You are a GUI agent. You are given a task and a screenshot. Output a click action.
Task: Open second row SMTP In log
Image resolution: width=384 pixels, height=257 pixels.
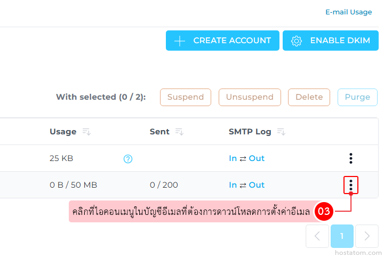233,185
